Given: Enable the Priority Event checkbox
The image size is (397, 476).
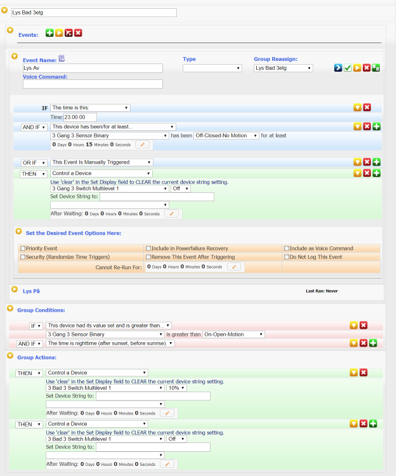Looking at the screenshot, I should point(23,248).
